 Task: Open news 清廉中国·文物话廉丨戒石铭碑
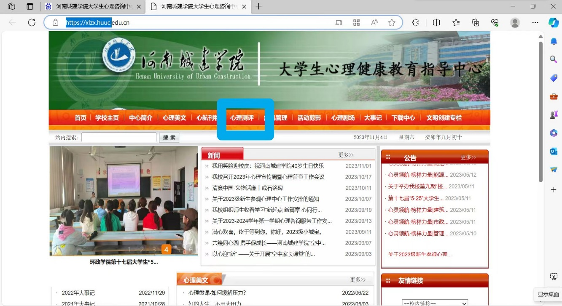pyautogui.click(x=247, y=188)
